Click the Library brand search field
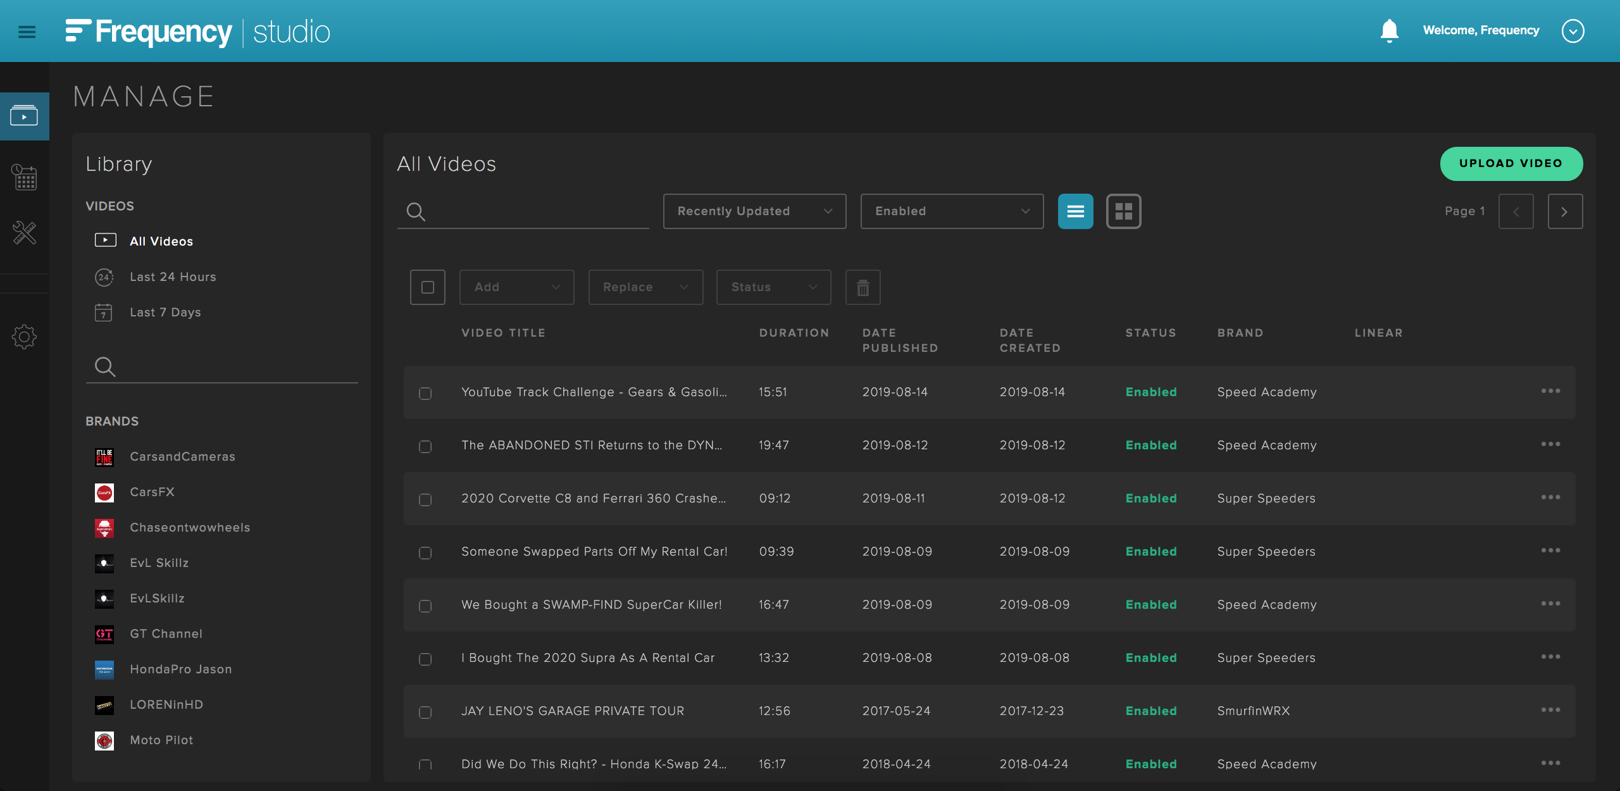Image resolution: width=1620 pixels, height=791 pixels. [x=221, y=366]
